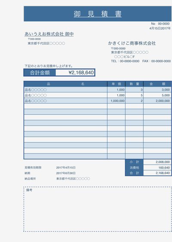The image size is (172, 242).
Task: Click the '3,000' amount cell
Action: click(x=157, y=90)
